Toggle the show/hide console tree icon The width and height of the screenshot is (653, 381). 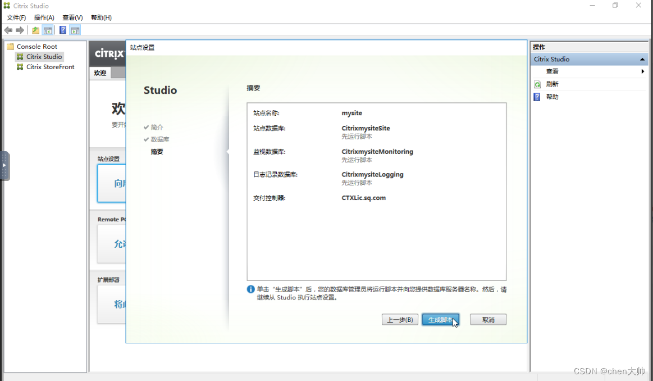(48, 30)
